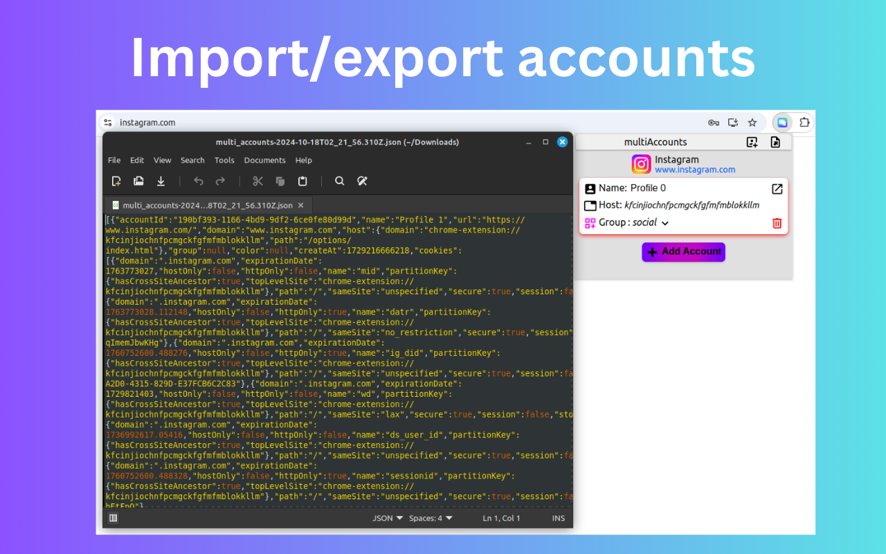Open the Search menu
Image resolution: width=886 pixels, height=554 pixels.
[192, 160]
